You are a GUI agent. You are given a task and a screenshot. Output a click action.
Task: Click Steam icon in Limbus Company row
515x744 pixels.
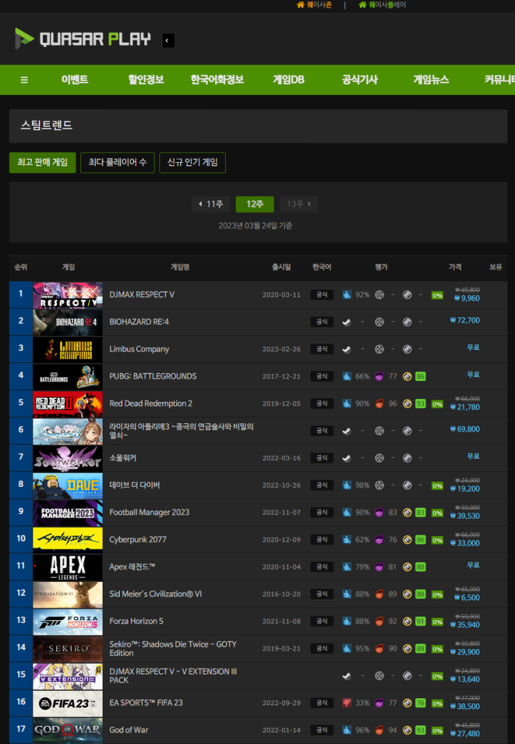click(x=347, y=350)
